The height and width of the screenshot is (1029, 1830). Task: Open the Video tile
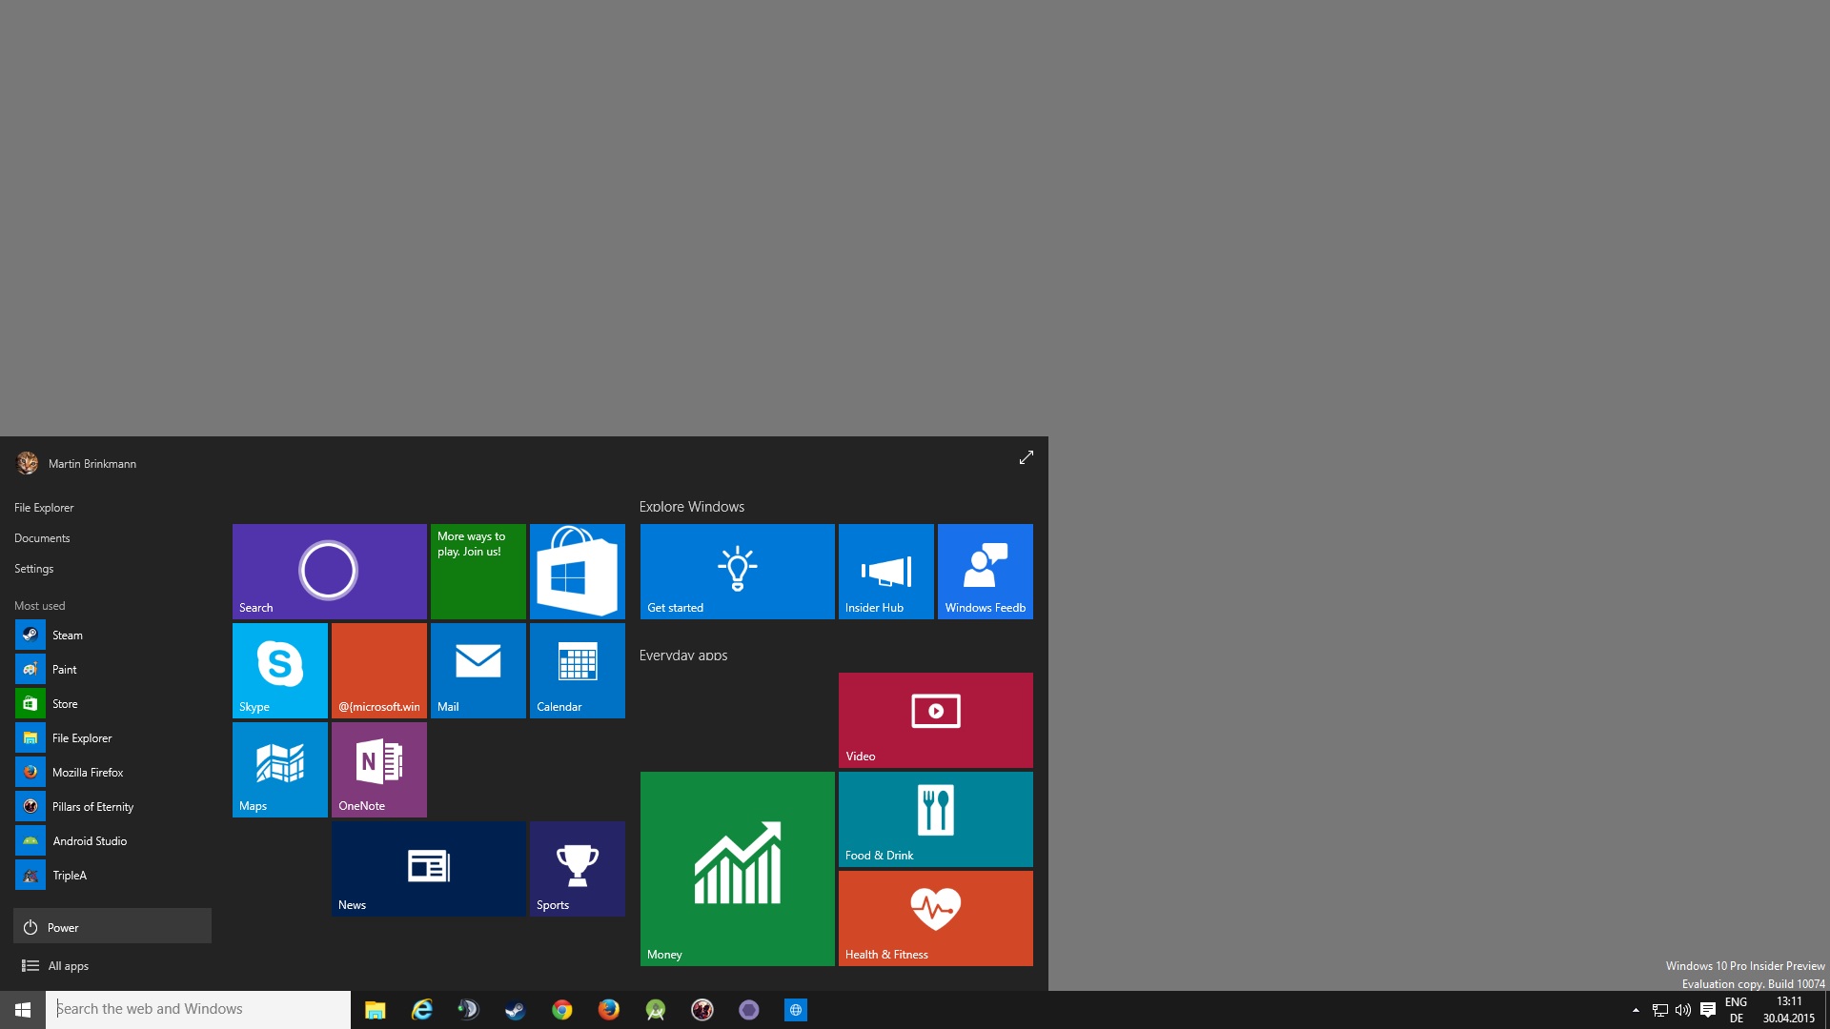point(935,719)
